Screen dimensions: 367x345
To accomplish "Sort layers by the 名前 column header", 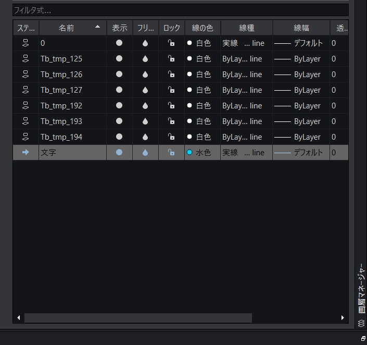I will click(73, 28).
